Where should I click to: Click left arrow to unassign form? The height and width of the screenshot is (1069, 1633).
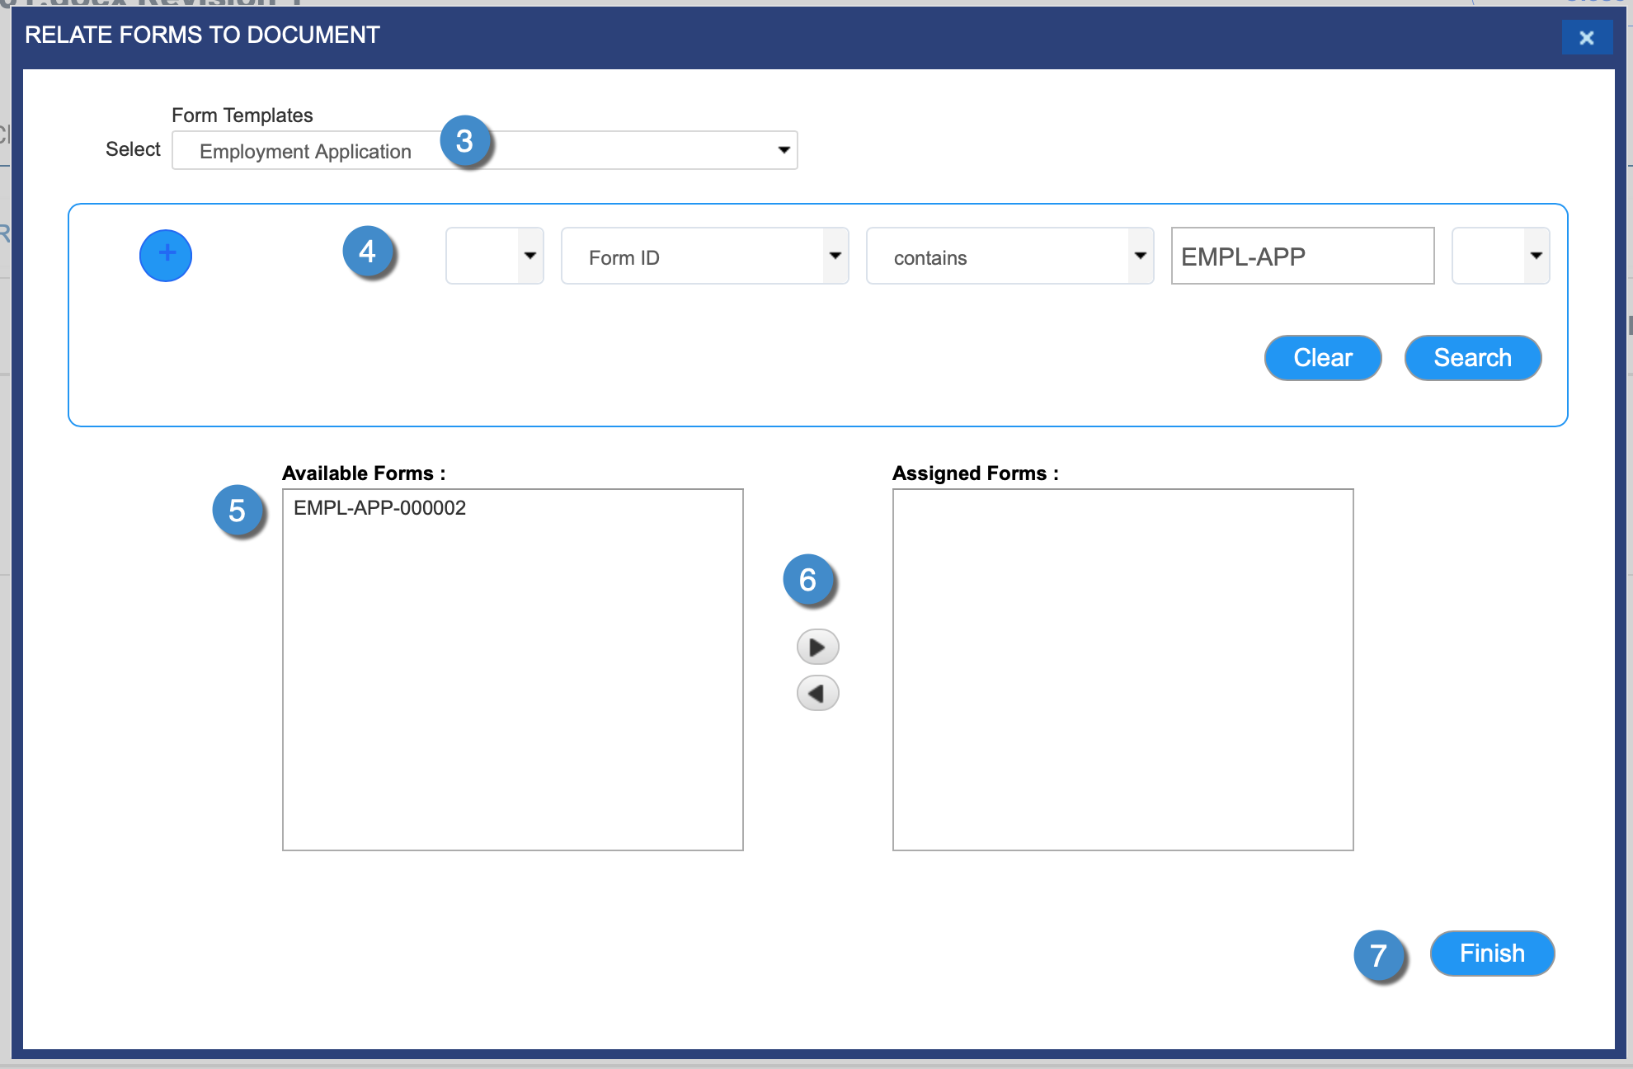tap(817, 694)
